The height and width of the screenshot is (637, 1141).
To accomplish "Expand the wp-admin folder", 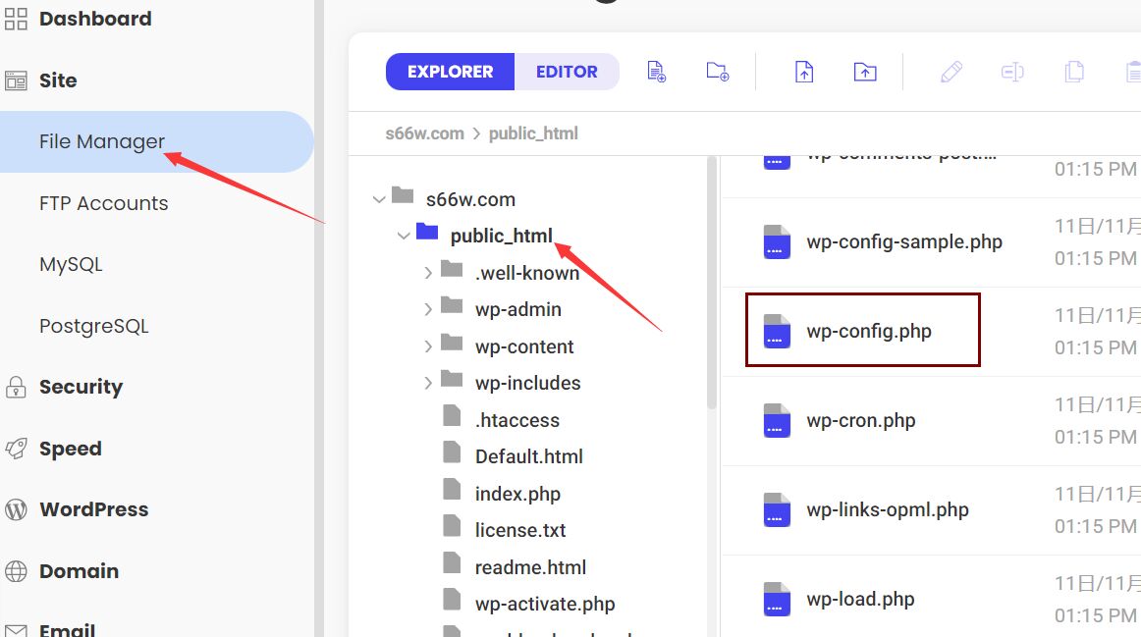I will (x=428, y=309).
